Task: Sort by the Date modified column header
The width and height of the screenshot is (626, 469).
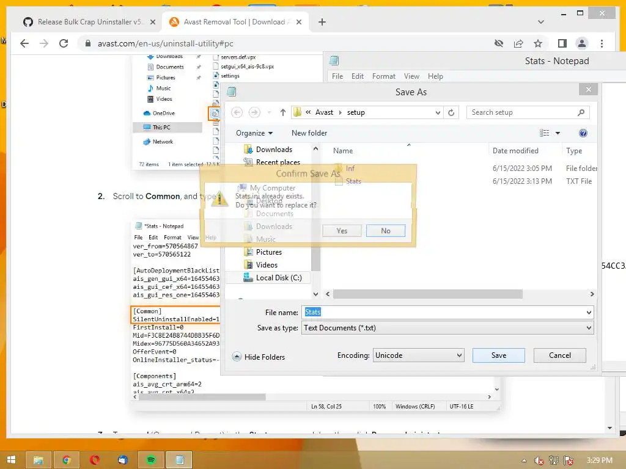Action: (x=515, y=151)
